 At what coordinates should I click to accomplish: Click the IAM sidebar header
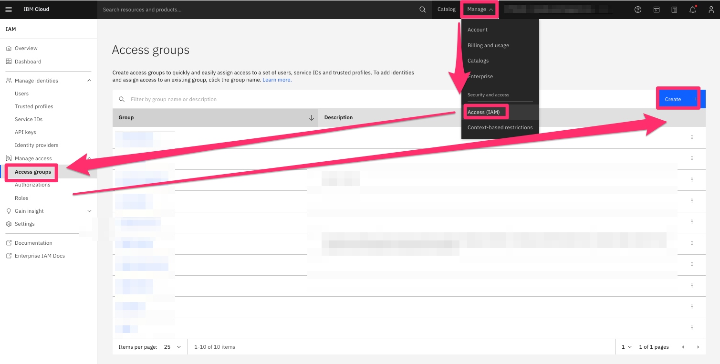10,29
